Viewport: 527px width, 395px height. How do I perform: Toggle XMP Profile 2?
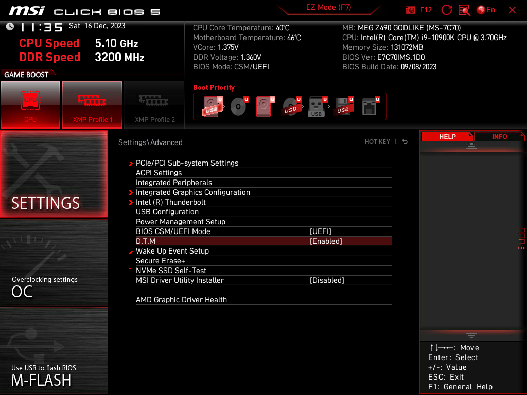pos(154,105)
